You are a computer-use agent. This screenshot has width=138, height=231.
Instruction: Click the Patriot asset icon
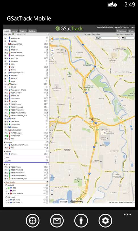tap(10, 84)
